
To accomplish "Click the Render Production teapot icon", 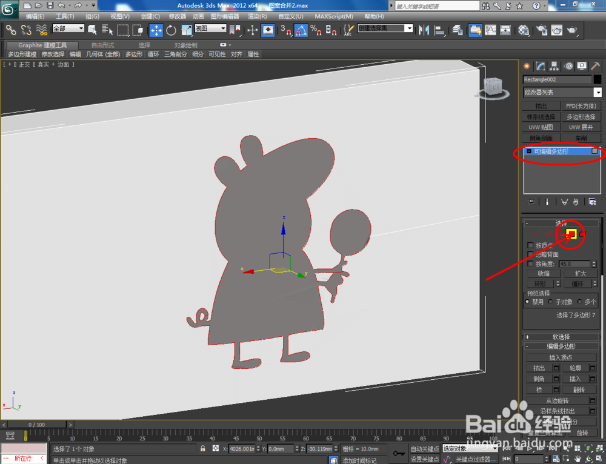I will [572, 30].
